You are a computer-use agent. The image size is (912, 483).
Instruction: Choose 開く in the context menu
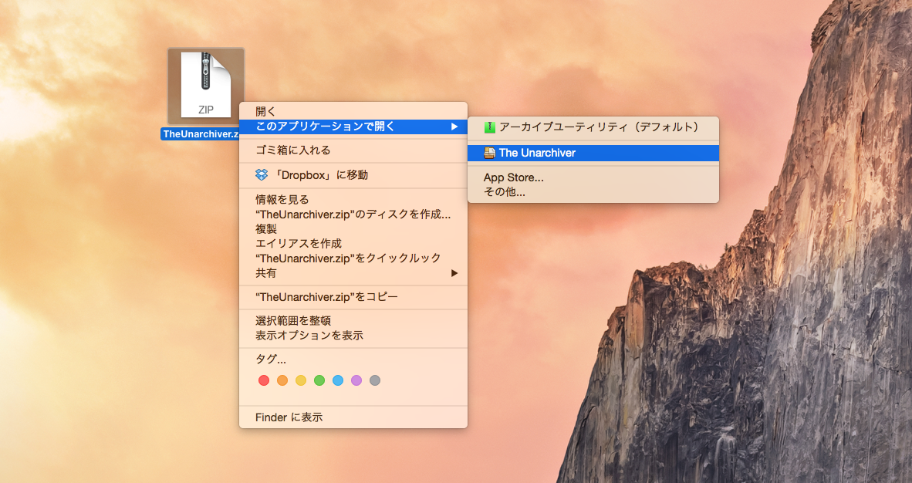click(x=353, y=111)
